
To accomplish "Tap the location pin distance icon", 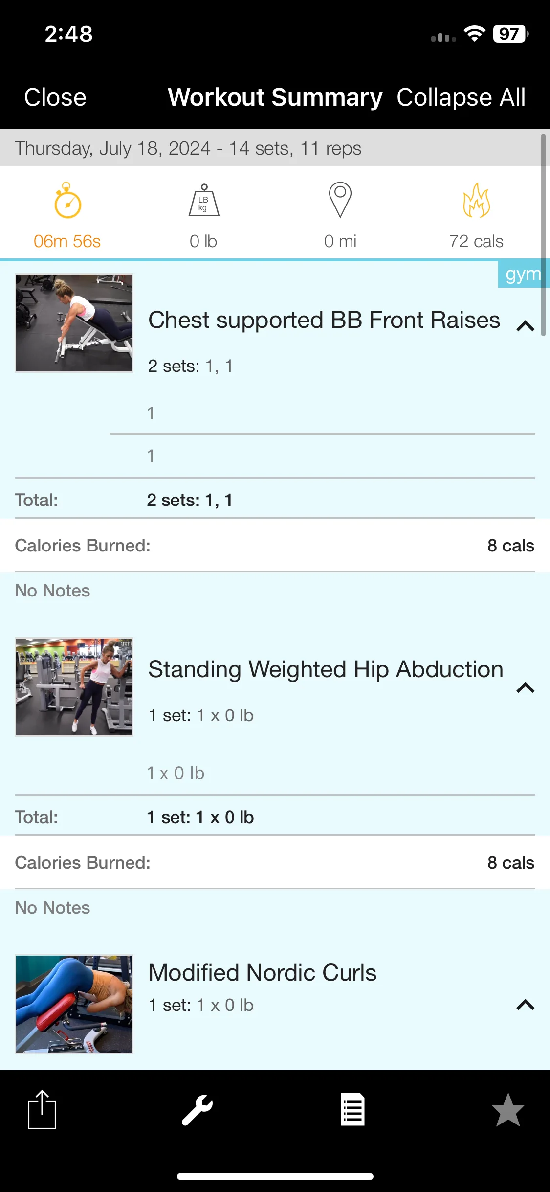I will click(x=340, y=200).
